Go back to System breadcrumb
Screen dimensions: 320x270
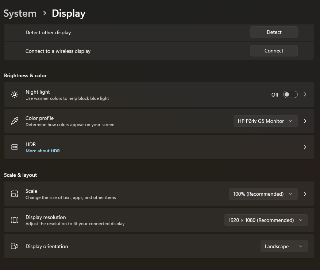20,13
